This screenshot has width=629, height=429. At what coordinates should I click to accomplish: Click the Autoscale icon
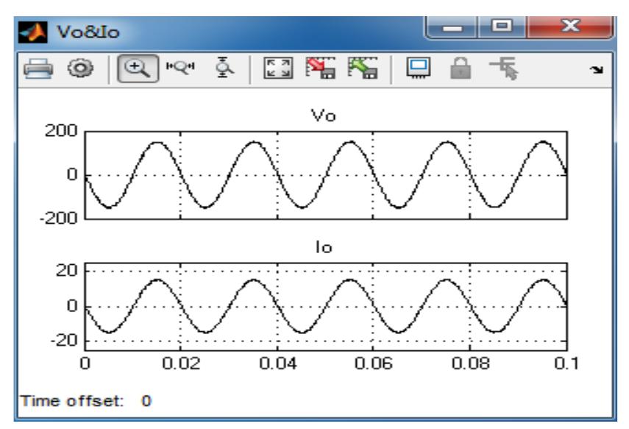tap(277, 68)
